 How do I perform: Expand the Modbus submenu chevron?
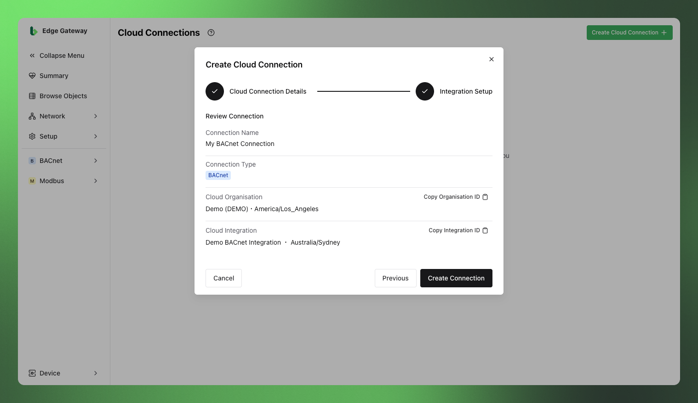pos(96,181)
